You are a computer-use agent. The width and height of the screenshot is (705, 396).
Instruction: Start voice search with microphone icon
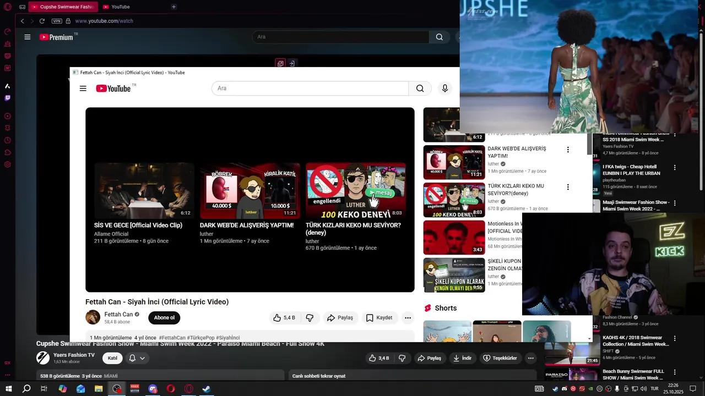(x=445, y=88)
